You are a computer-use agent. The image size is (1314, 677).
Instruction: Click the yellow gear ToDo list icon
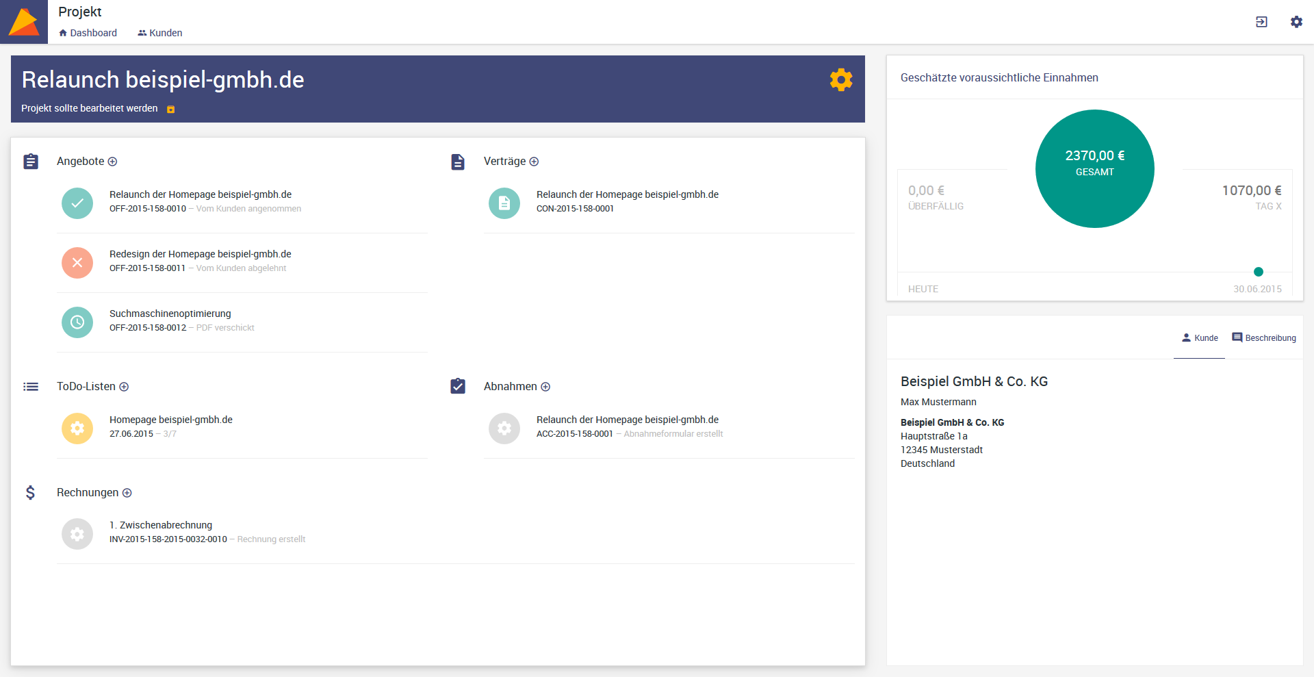click(x=77, y=429)
